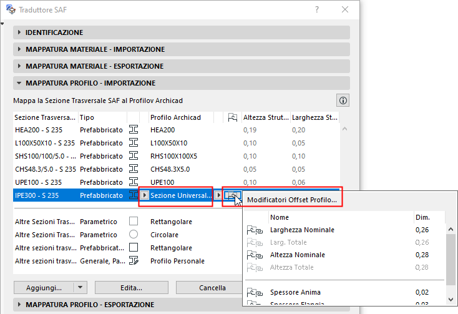Screen dimensions: 458x314
Task: Click the CHS48.3X5.0 profile cell
Action: (x=170, y=169)
